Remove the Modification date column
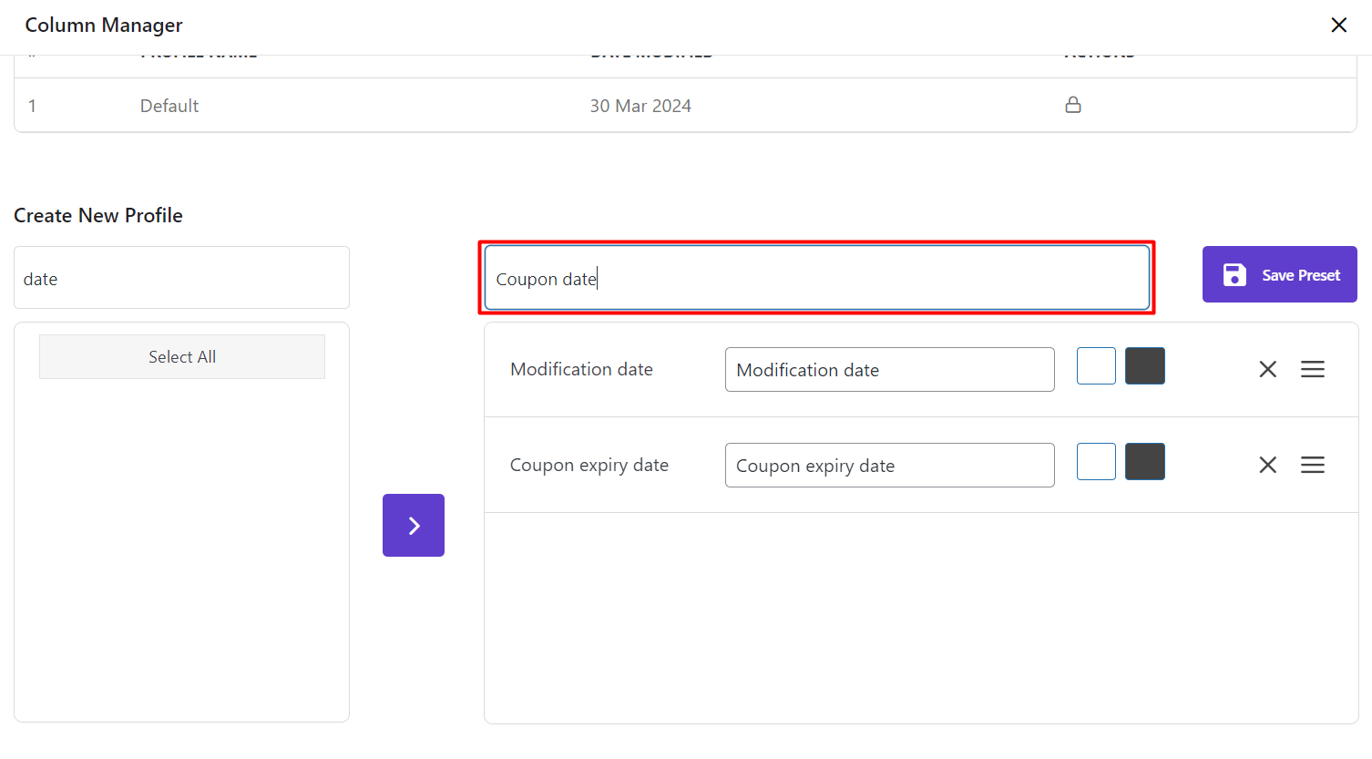Screen dimensions: 1372x759 [1267, 369]
